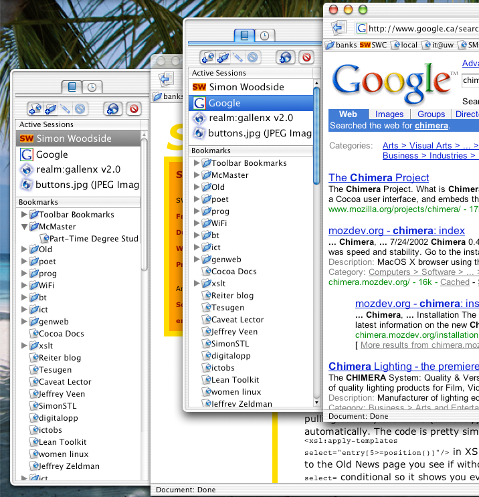479x497 pixels.
Task: Select buttons.jpg session in the inactive gray drawer
Action: (78, 185)
